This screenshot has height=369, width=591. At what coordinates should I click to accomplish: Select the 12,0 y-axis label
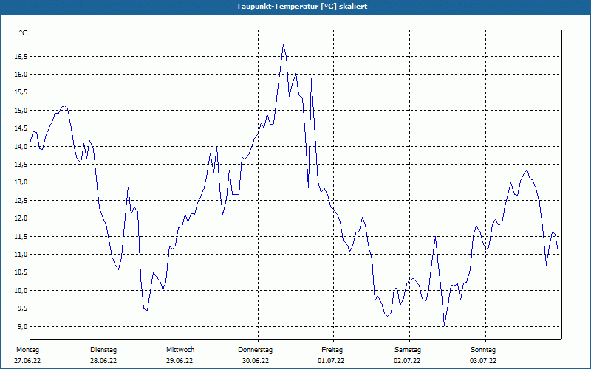(x=21, y=218)
